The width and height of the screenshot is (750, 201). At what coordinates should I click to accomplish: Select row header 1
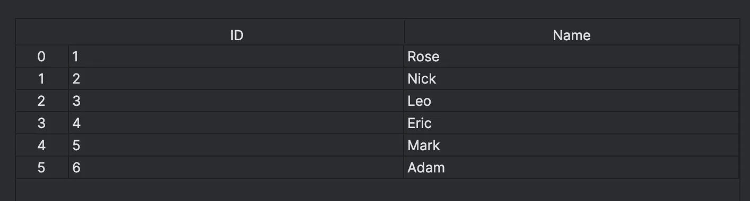[x=42, y=78]
